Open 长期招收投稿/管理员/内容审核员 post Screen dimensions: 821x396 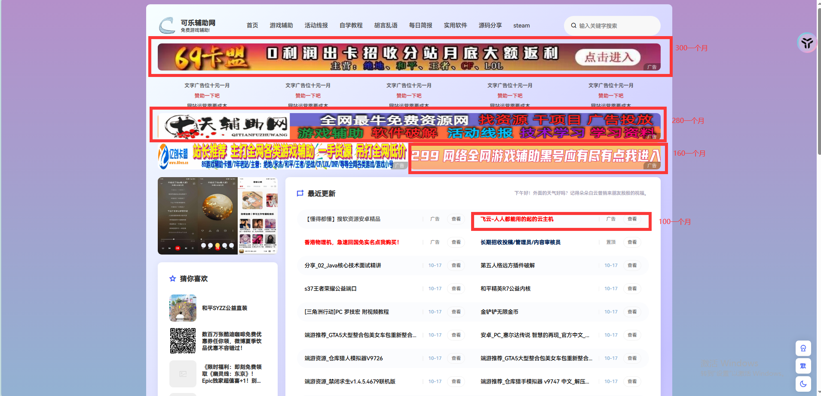pyautogui.click(x=520, y=242)
